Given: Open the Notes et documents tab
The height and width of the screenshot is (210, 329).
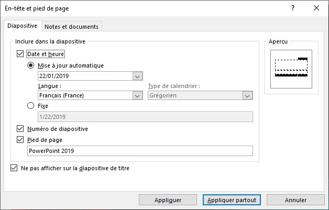Looking at the screenshot, I should (71, 27).
